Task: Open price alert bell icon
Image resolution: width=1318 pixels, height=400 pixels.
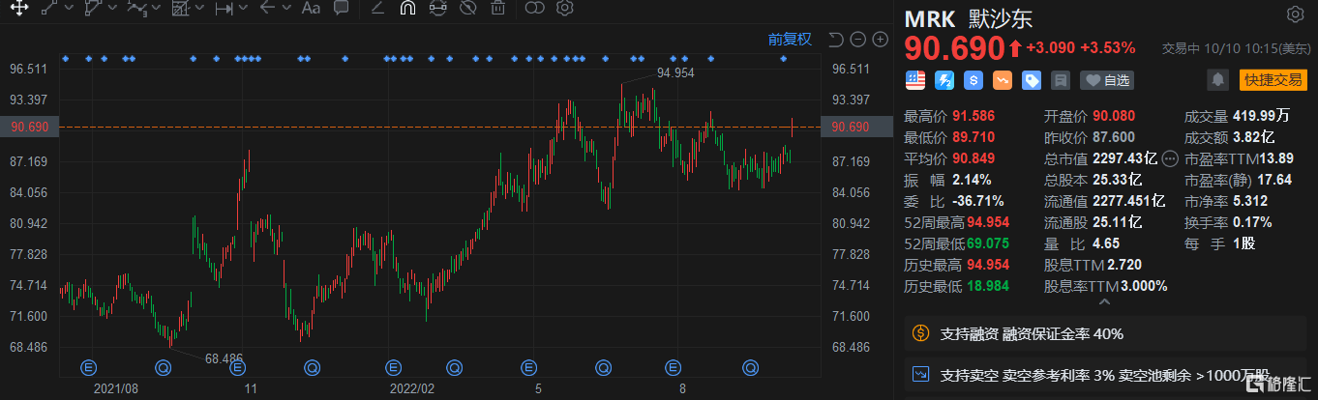Action: pos(1218,79)
